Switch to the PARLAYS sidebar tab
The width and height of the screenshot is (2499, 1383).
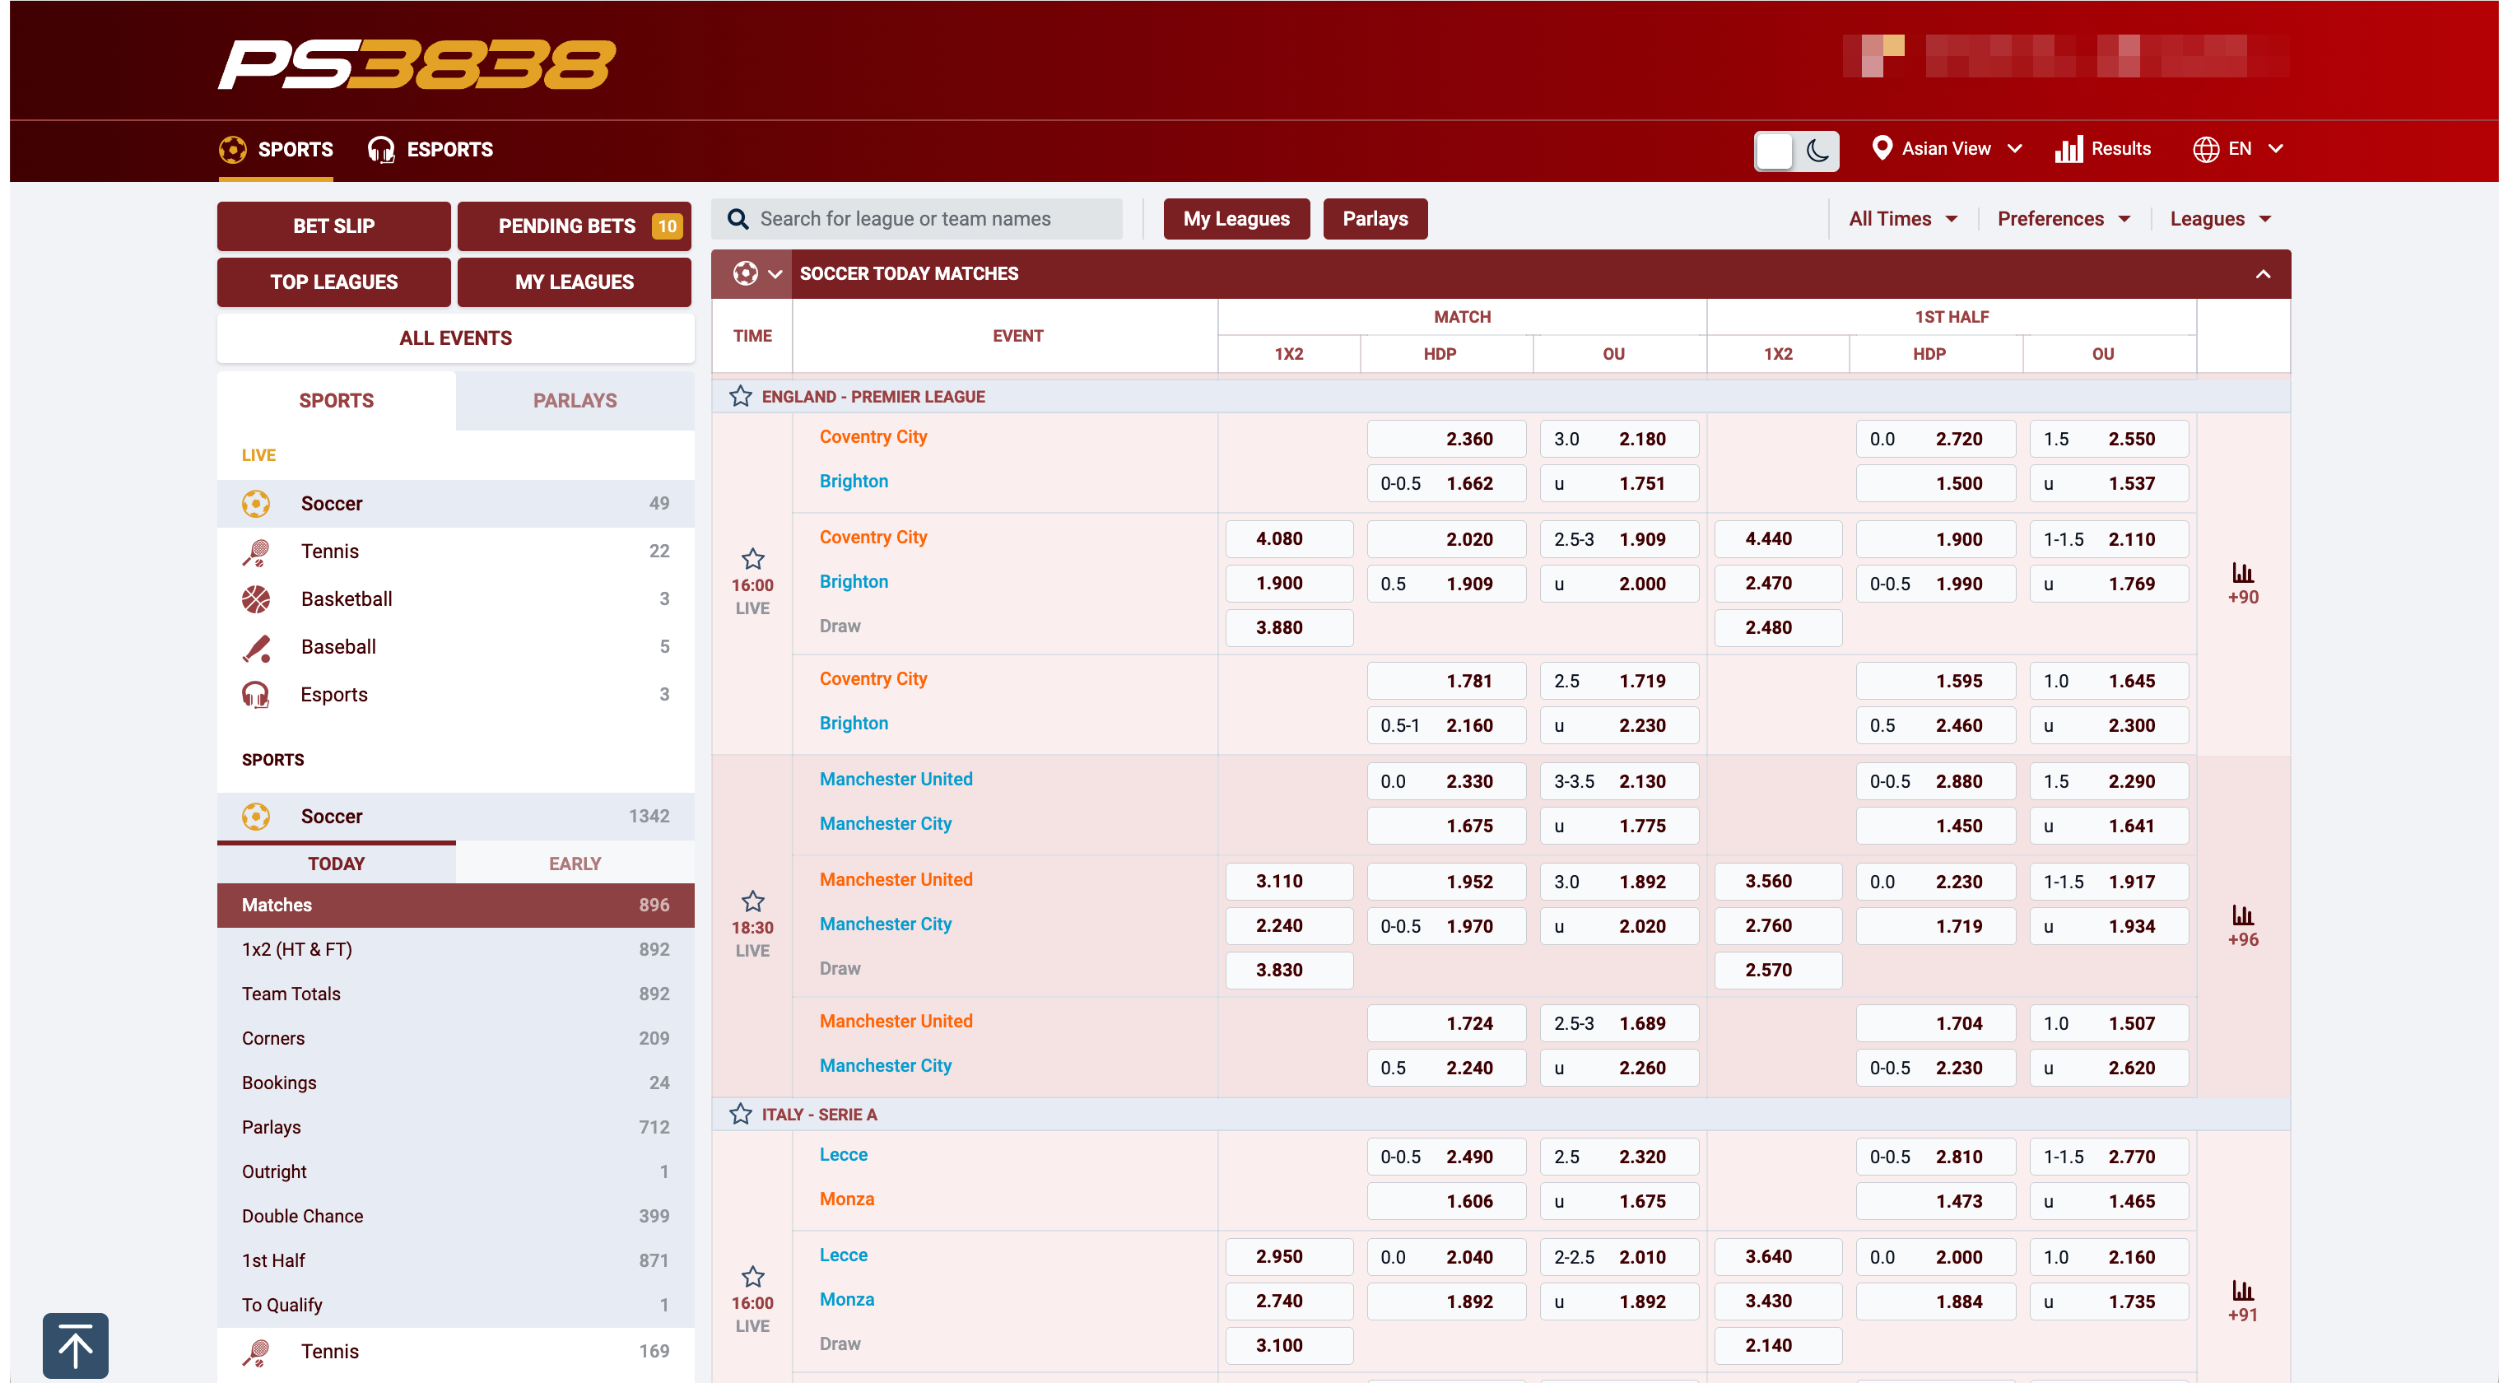(x=575, y=401)
